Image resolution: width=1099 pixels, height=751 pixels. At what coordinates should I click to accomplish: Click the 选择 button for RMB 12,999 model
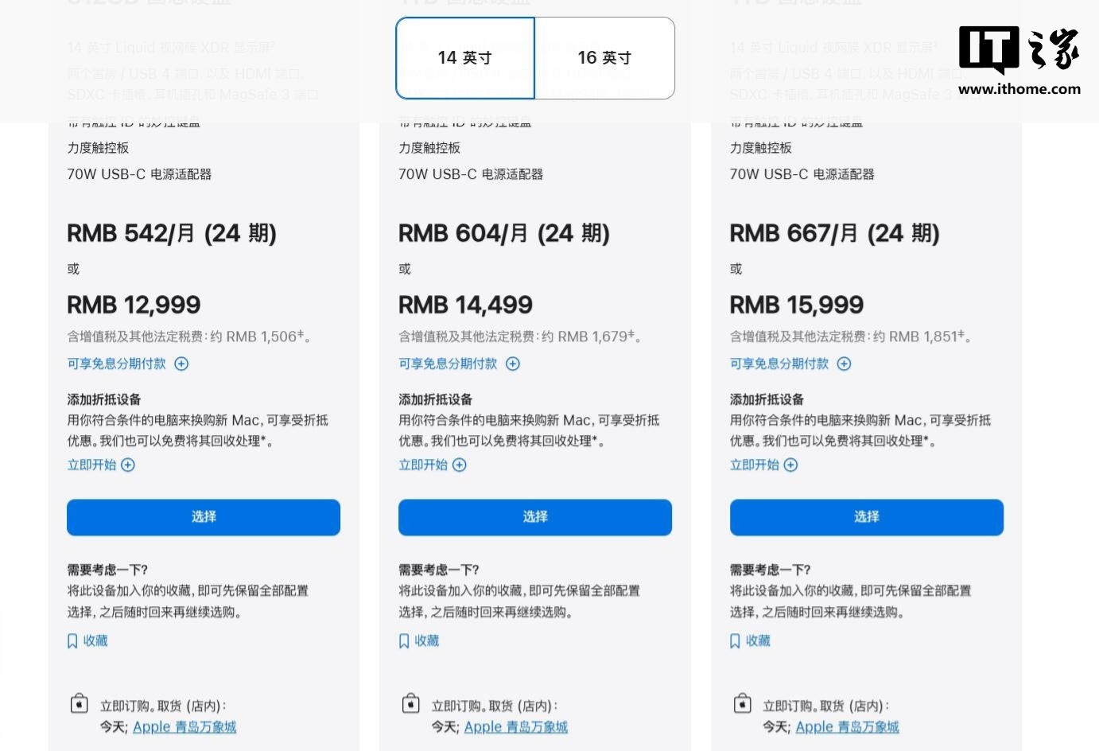[x=204, y=517]
